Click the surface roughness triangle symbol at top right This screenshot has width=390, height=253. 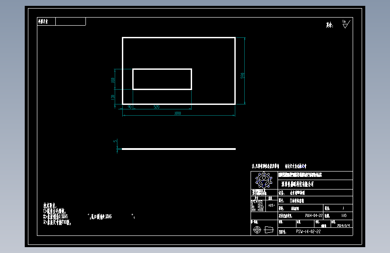pos(346,24)
